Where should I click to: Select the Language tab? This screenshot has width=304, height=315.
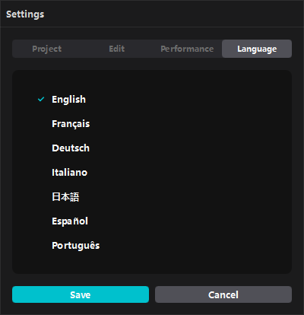257,49
